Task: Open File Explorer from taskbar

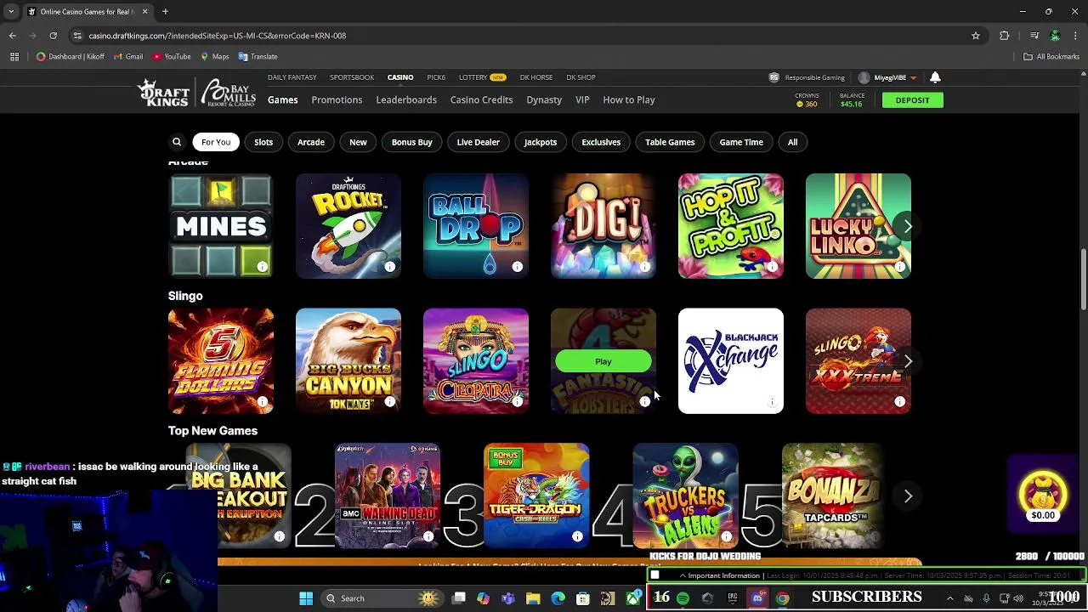Action: (x=533, y=598)
